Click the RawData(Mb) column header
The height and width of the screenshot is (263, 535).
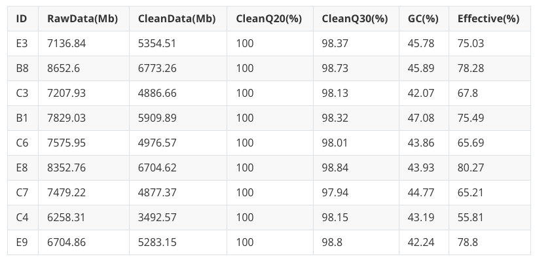(x=83, y=18)
